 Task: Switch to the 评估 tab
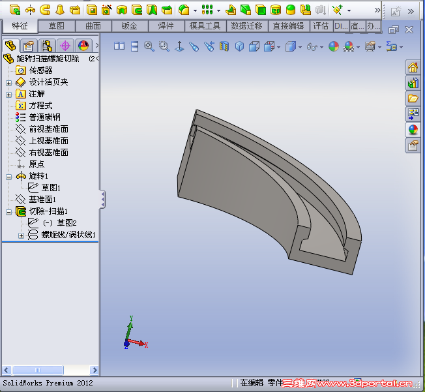coord(321,26)
